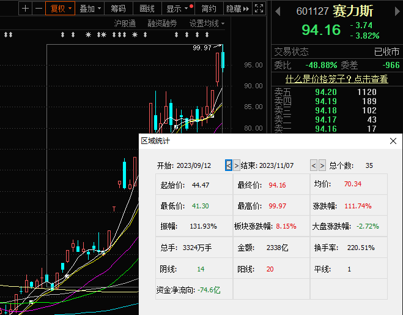Move end date back with < arrow
This screenshot has width=403, height=315.
pos(314,165)
